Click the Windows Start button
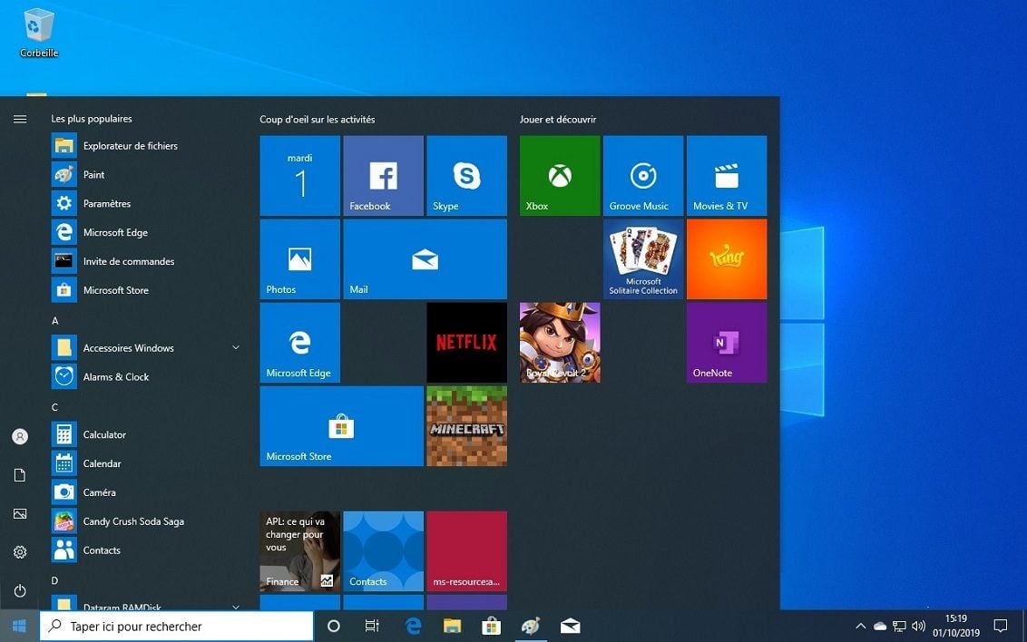This screenshot has width=1027, height=642. tap(20, 627)
